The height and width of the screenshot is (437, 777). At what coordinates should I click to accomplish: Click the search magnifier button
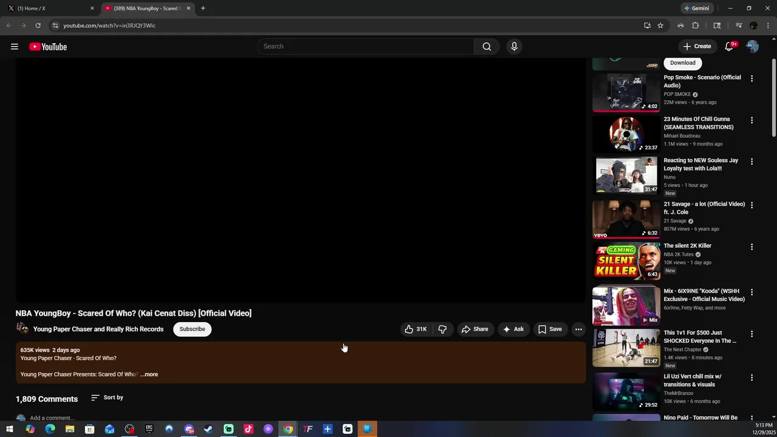point(486,47)
